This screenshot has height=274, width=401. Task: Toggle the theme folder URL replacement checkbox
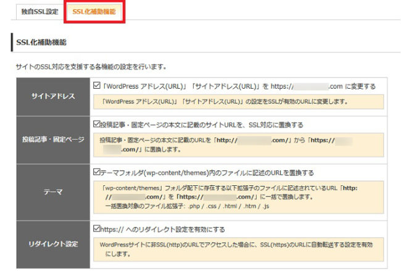pos(97,172)
